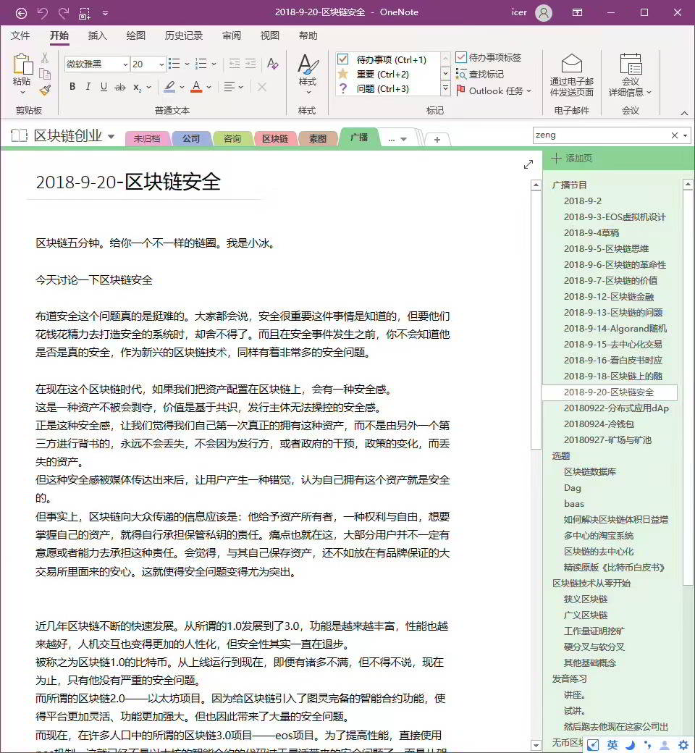The image size is (695, 753).
Task: Toggle bold formatting
Action: 72,87
